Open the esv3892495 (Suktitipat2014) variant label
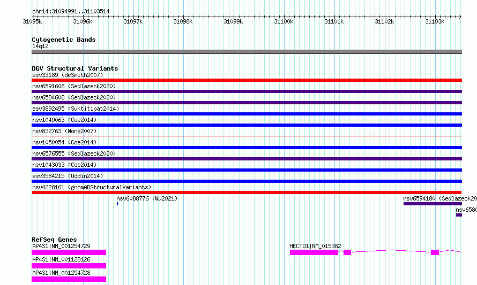Screen dimensions: 477x285 coord(76,109)
